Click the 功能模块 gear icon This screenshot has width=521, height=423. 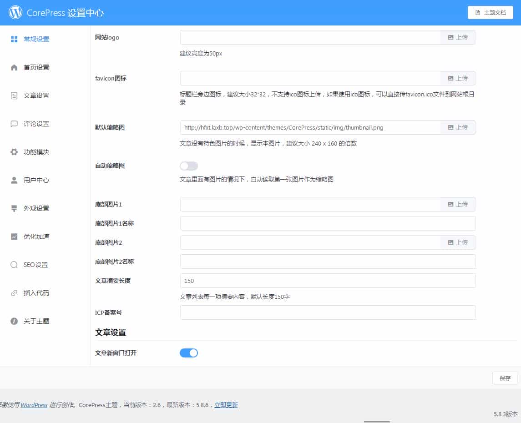click(14, 152)
